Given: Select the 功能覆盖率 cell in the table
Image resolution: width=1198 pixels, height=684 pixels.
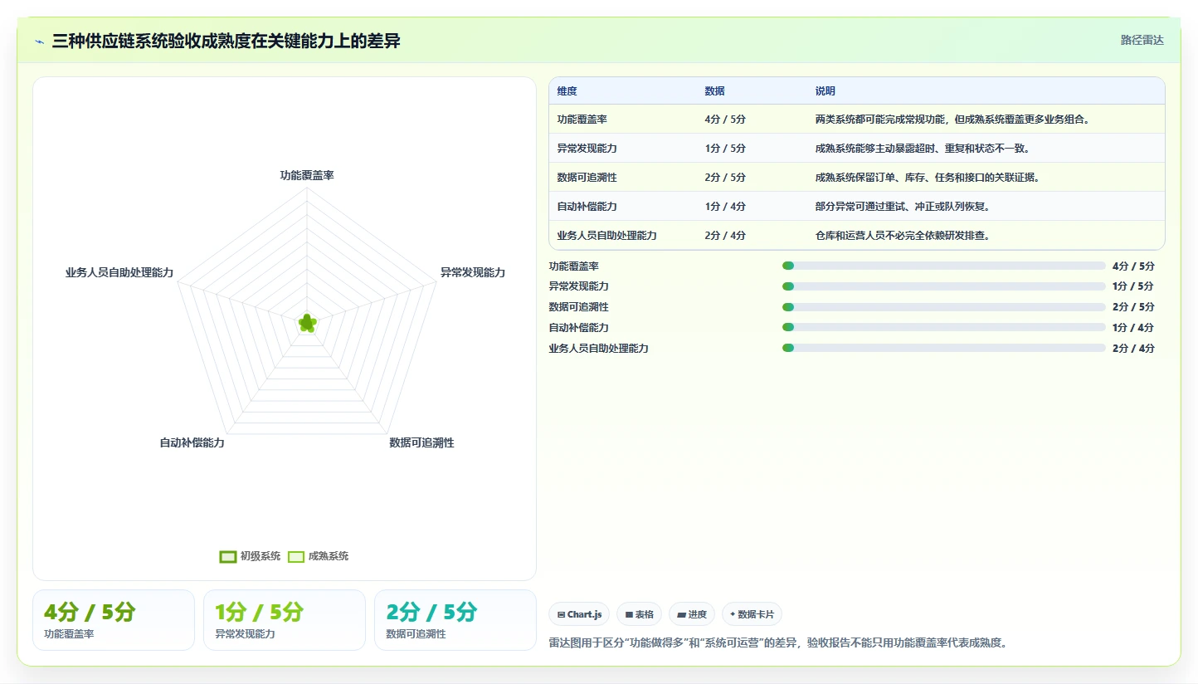Looking at the screenshot, I should [622, 119].
